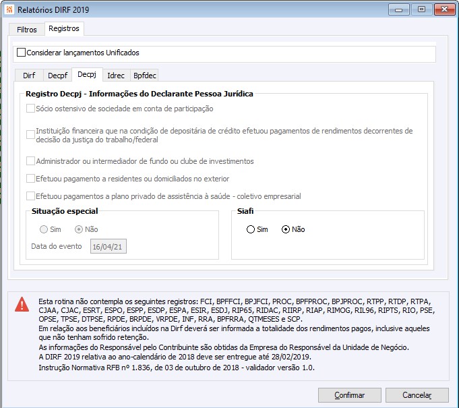
Task: Click the application icon in title bar
Action: [x=9, y=9]
